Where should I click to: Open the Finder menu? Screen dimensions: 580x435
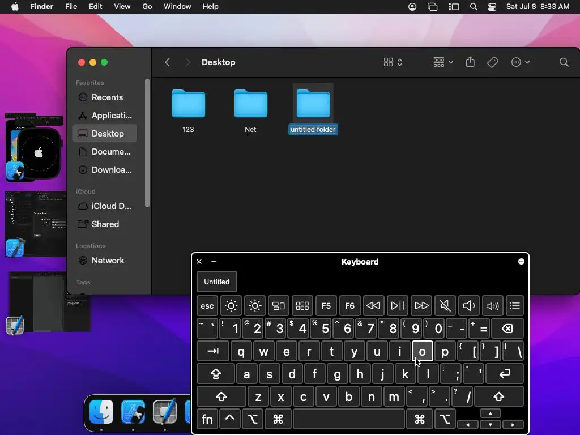[41, 7]
